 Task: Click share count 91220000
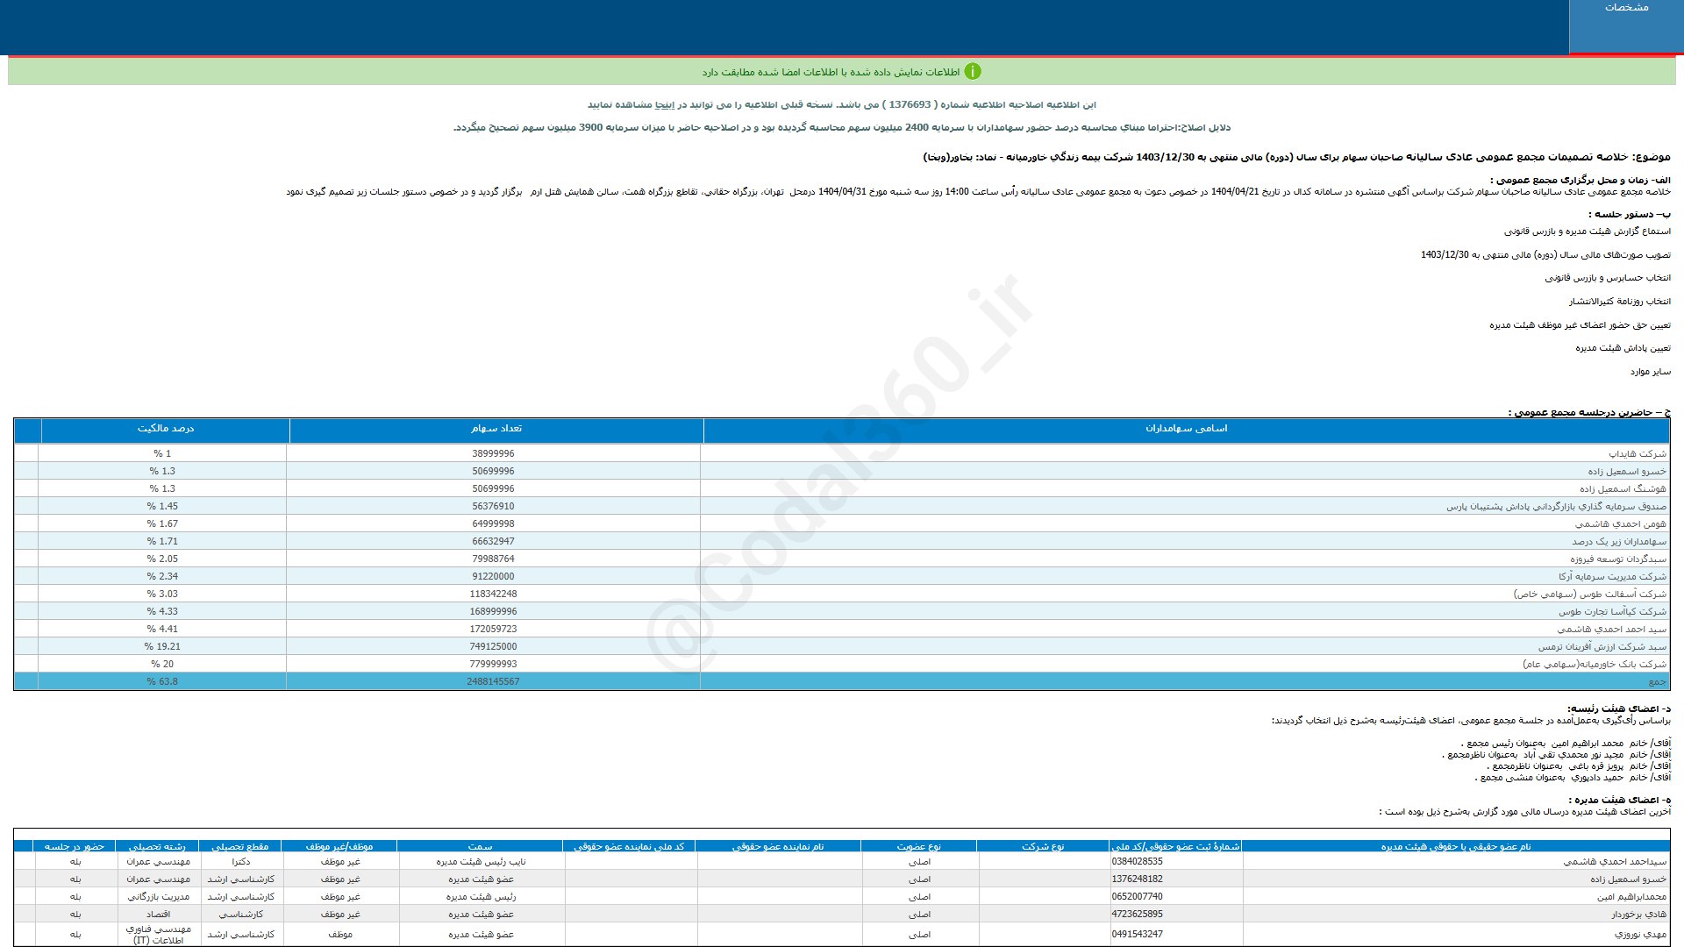point(493,577)
